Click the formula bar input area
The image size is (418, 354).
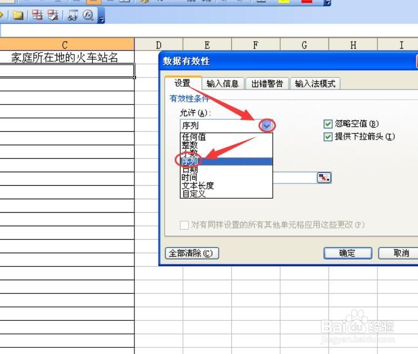[x=209, y=30]
